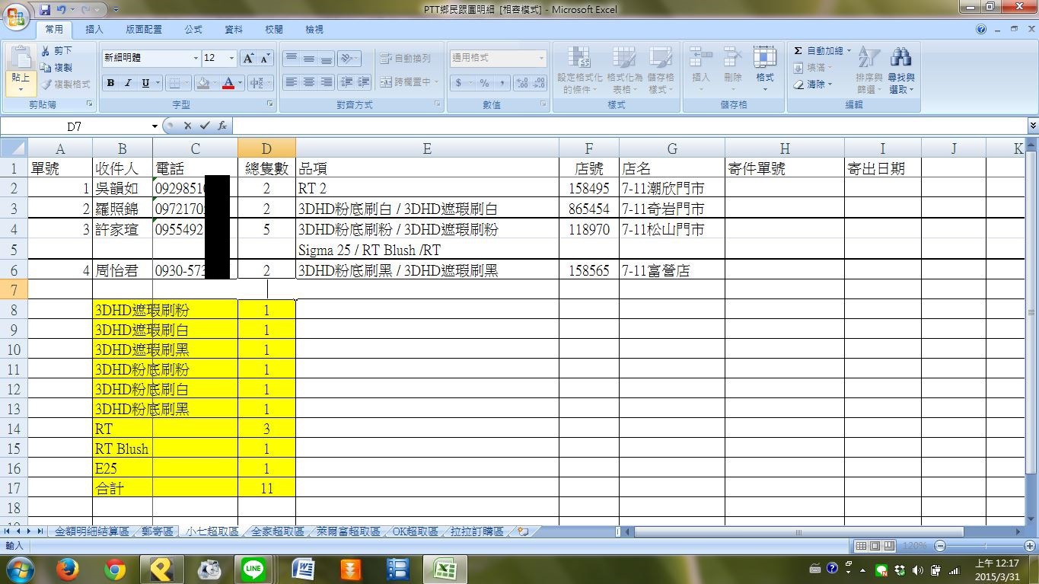Expand the formula bar with the chevron

(x=1032, y=126)
